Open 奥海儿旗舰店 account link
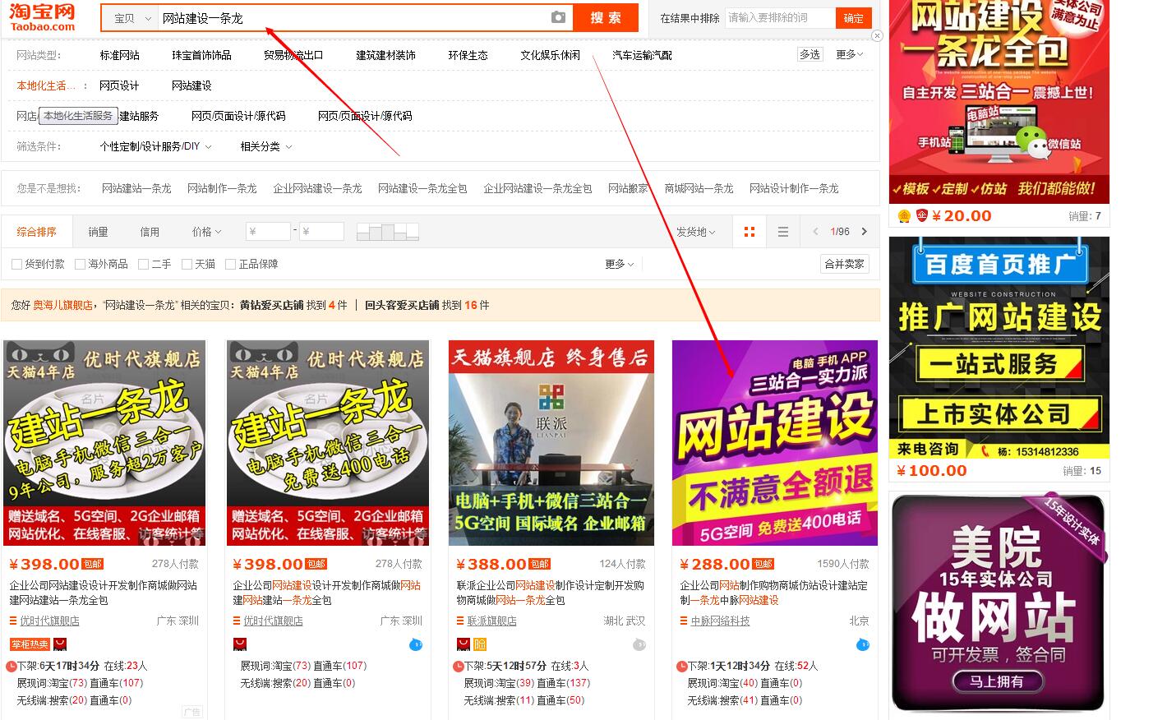This screenshot has width=1167, height=720. 62,305
